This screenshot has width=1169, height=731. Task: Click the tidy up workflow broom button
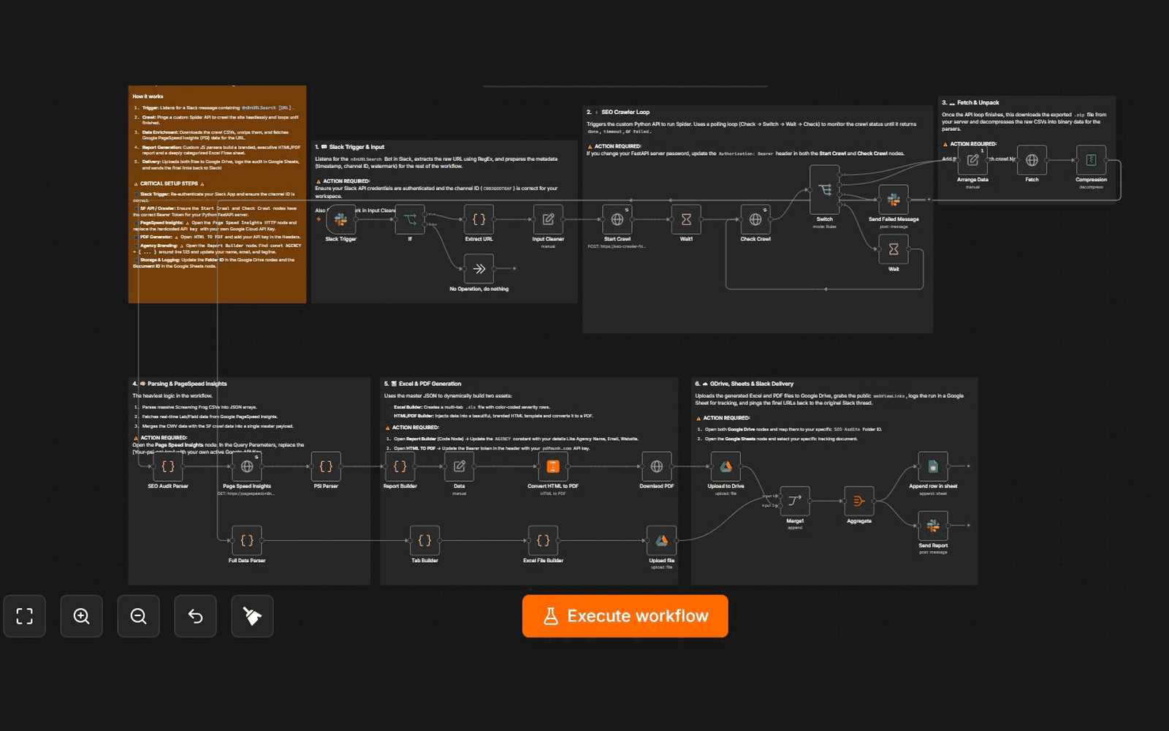point(253,616)
